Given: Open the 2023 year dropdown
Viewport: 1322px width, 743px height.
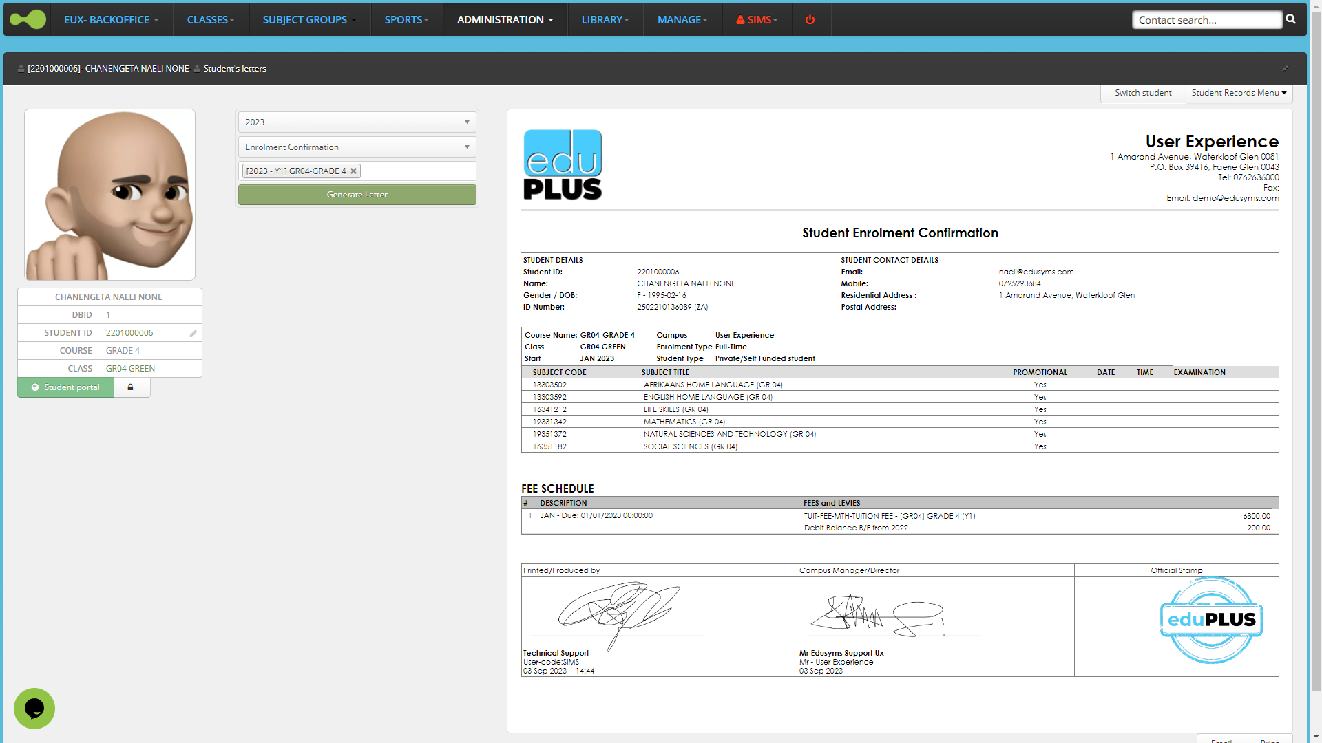Looking at the screenshot, I should click(x=357, y=122).
